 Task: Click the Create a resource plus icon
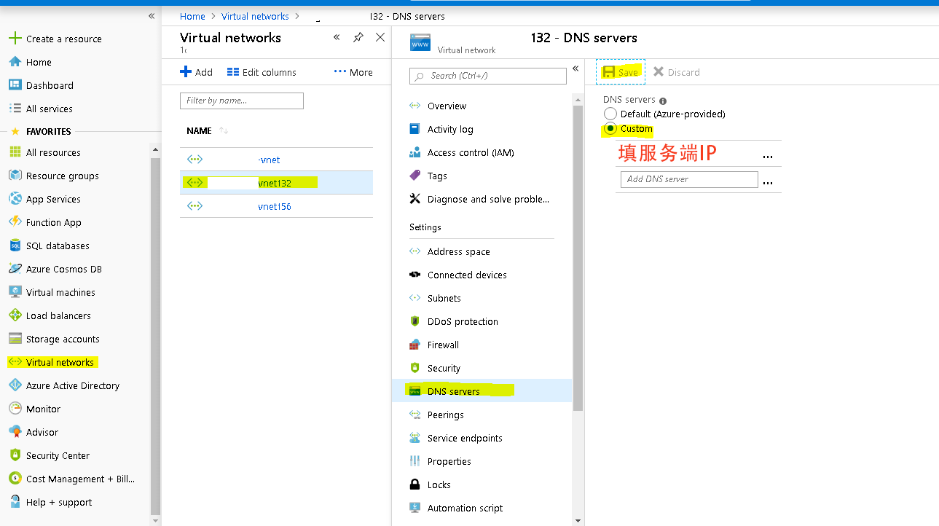(x=15, y=39)
